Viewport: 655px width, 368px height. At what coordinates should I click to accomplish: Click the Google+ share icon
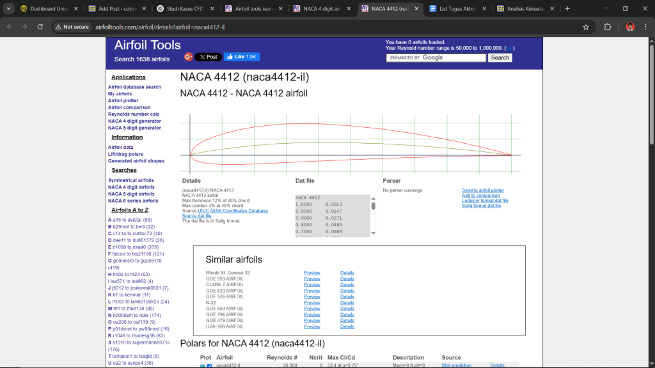[188, 57]
